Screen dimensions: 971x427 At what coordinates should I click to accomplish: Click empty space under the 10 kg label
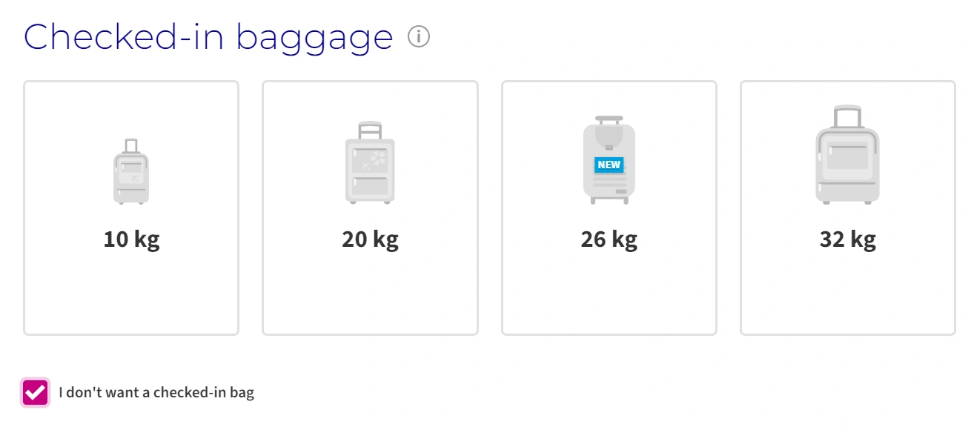coord(131,293)
